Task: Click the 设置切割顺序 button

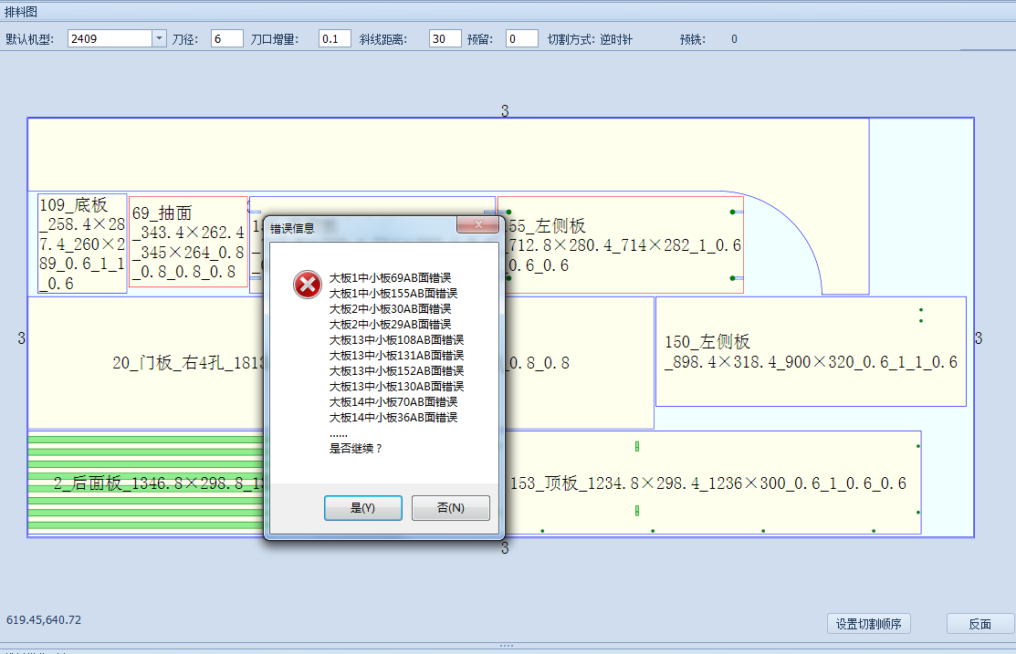Action: point(868,624)
